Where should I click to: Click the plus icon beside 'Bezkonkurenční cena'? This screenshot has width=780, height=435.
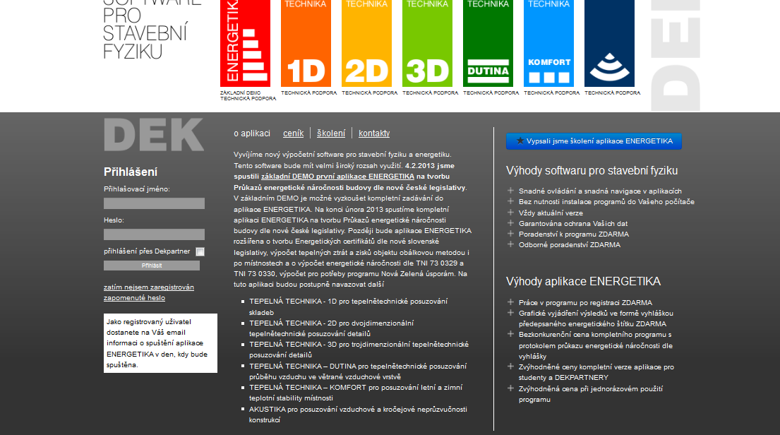click(510, 334)
